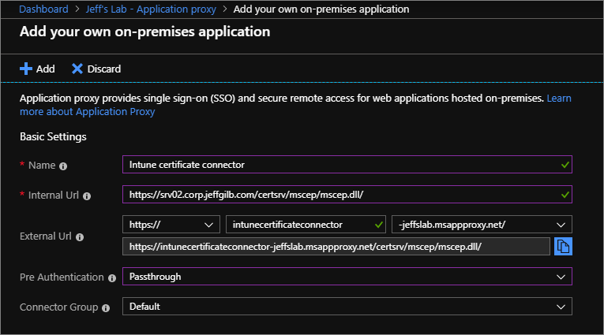The width and height of the screenshot is (604, 335).
Task: Click the Discard button label
Action: coord(104,69)
